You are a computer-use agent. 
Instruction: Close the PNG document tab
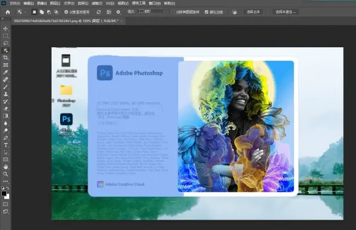(122, 21)
